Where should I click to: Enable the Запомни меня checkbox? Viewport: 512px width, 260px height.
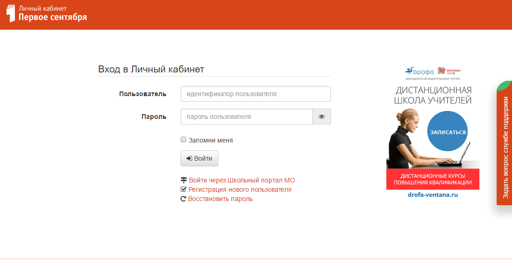click(183, 139)
